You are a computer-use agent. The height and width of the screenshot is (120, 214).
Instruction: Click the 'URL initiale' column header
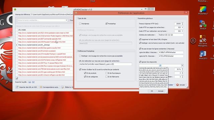pos(45,30)
